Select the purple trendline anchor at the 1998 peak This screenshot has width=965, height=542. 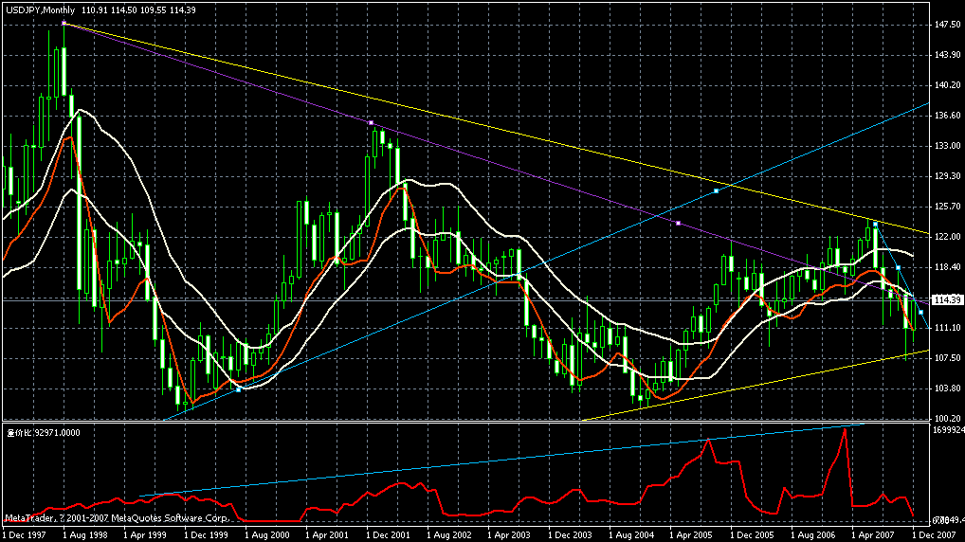(x=64, y=24)
